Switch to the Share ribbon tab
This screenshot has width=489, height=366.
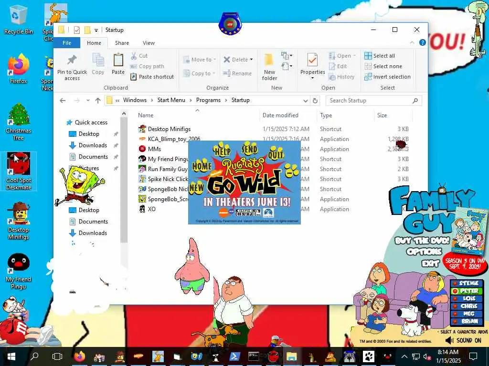tap(122, 42)
